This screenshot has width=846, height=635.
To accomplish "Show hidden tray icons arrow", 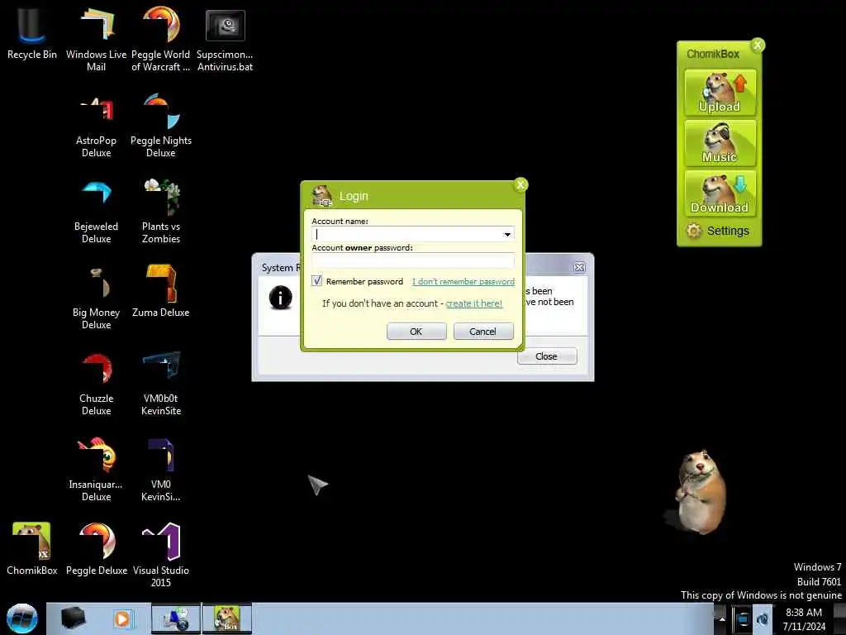I will coord(721,618).
